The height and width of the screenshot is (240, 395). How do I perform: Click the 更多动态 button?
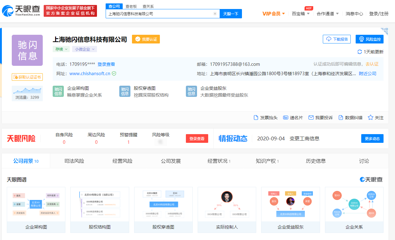pos(372,138)
